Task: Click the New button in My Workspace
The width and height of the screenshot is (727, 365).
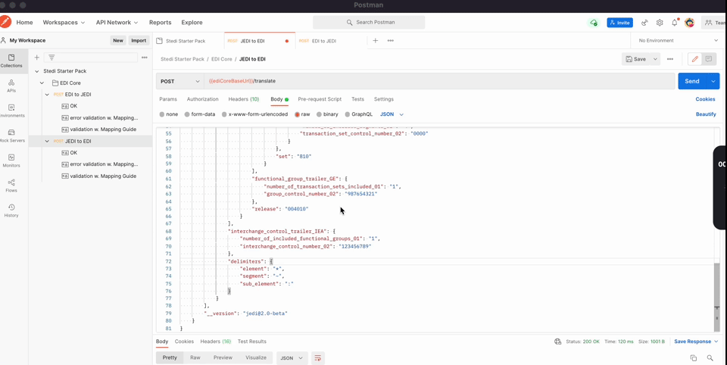Action: pos(118,40)
